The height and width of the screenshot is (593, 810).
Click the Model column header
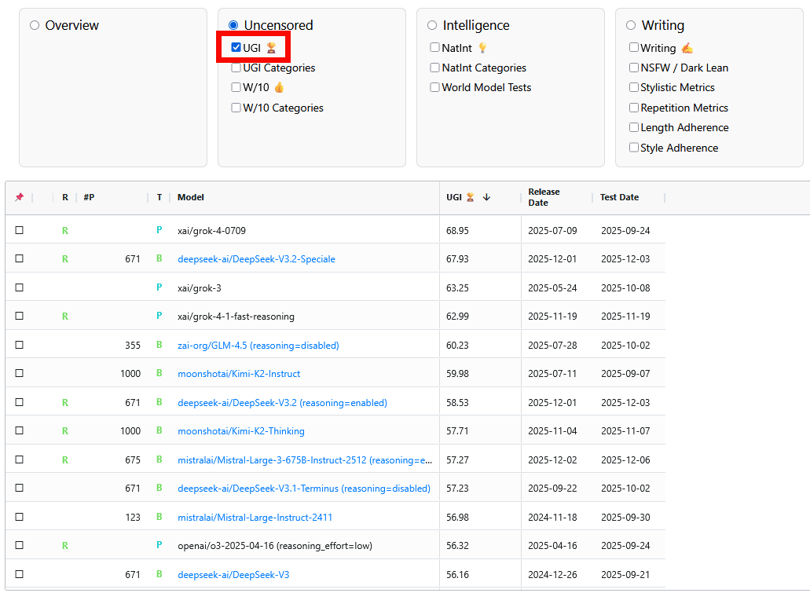point(191,198)
